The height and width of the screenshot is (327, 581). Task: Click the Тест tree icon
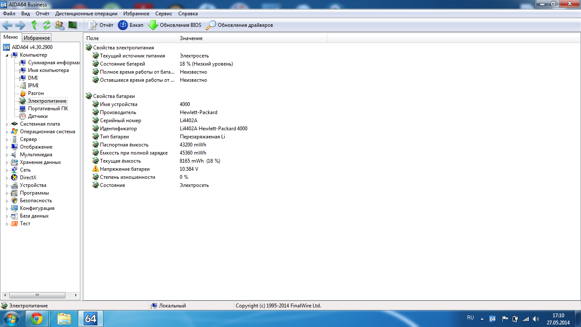14,224
